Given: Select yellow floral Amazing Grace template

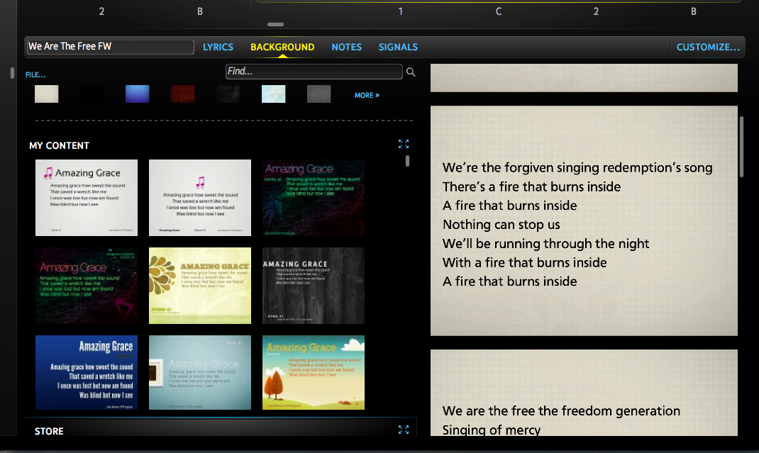Looking at the screenshot, I should [x=200, y=286].
